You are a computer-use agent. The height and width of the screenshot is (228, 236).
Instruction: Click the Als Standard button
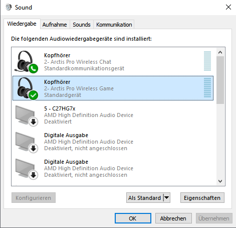pyautogui.click(x=145, y=198)
